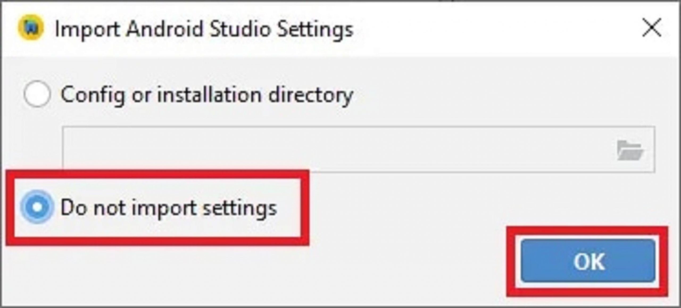This screenshot has height=308, width=681.
Task: Click the Import Android Studio Settings title bar
Action: (452, 28)
